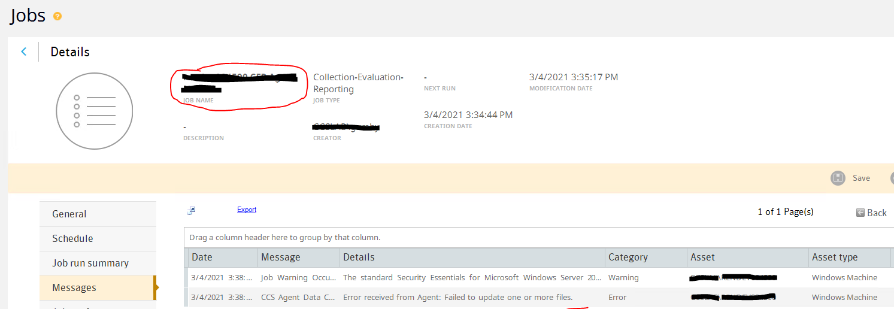This screenshot has height=309, width=894.
Task: Select the row with Failed to update error
Action: pyautogui.click(x=457, y=298)
